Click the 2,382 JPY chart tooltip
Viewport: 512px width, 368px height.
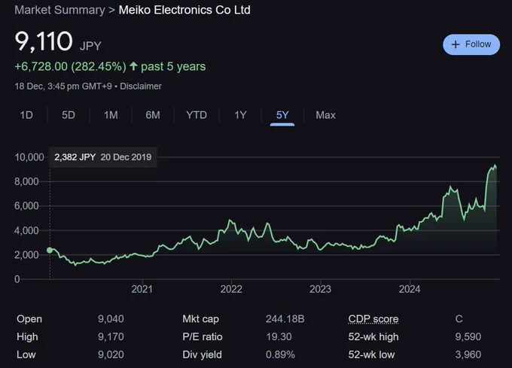[x=103, y=157]
